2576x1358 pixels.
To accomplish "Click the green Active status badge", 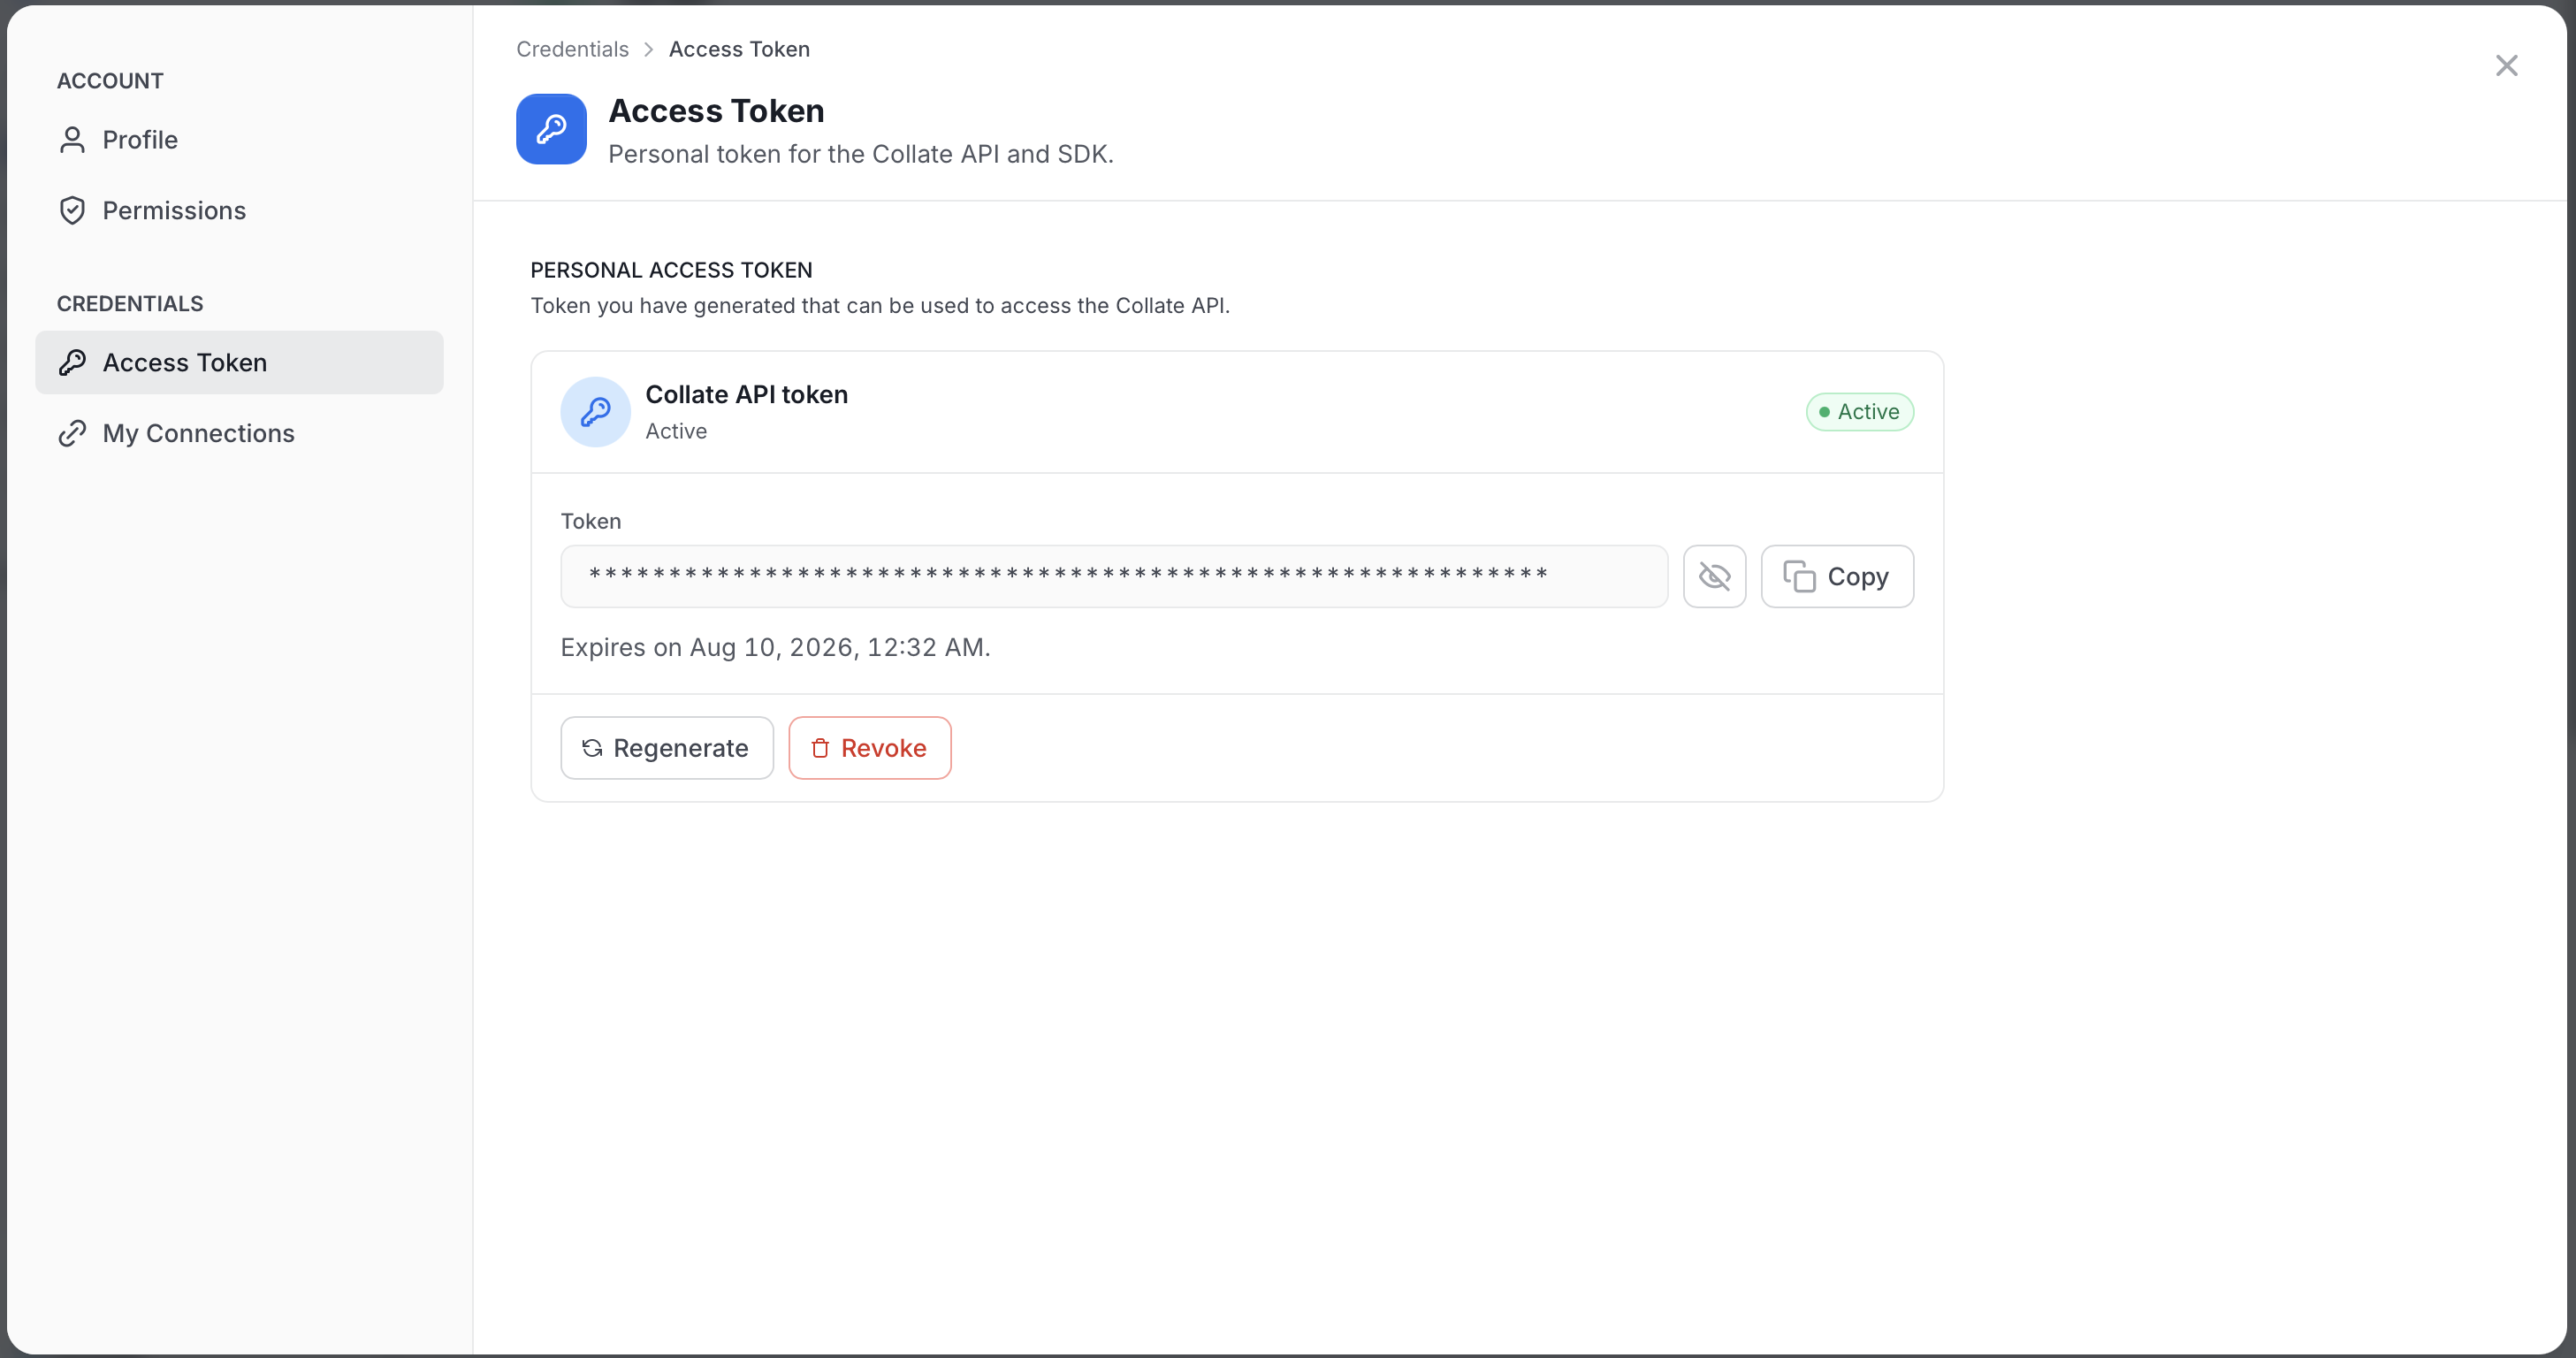I will pos(1859,412).
